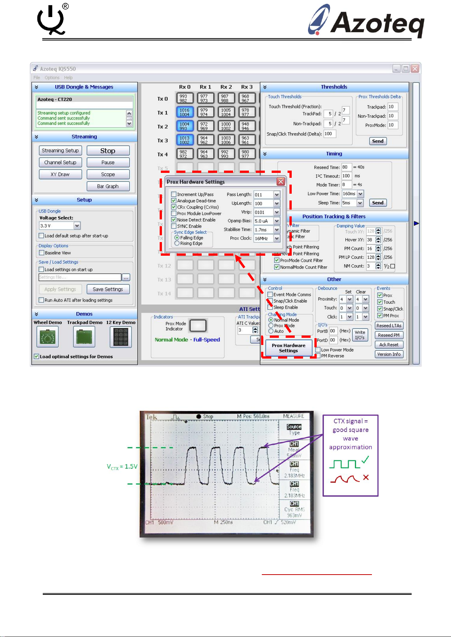The height and width of the screenshot is (637, 451).
Task: Open the 12 Key Demo icon
Action: [x=121, y=337]
